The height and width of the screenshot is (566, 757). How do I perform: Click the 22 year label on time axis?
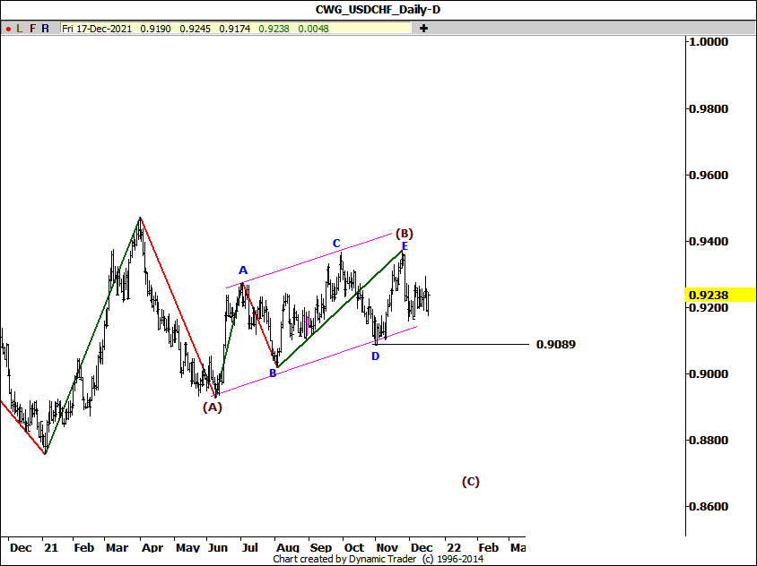[x=454, y=548]
